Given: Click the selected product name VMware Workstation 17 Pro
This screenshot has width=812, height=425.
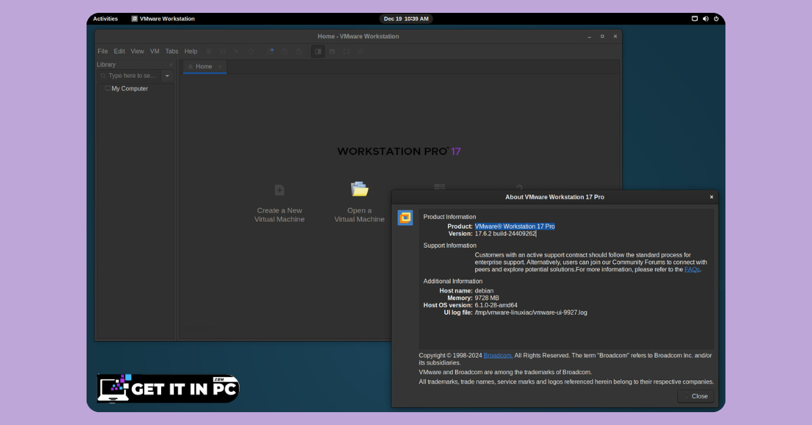Looking at the screenshot, I should click(515, 226).
